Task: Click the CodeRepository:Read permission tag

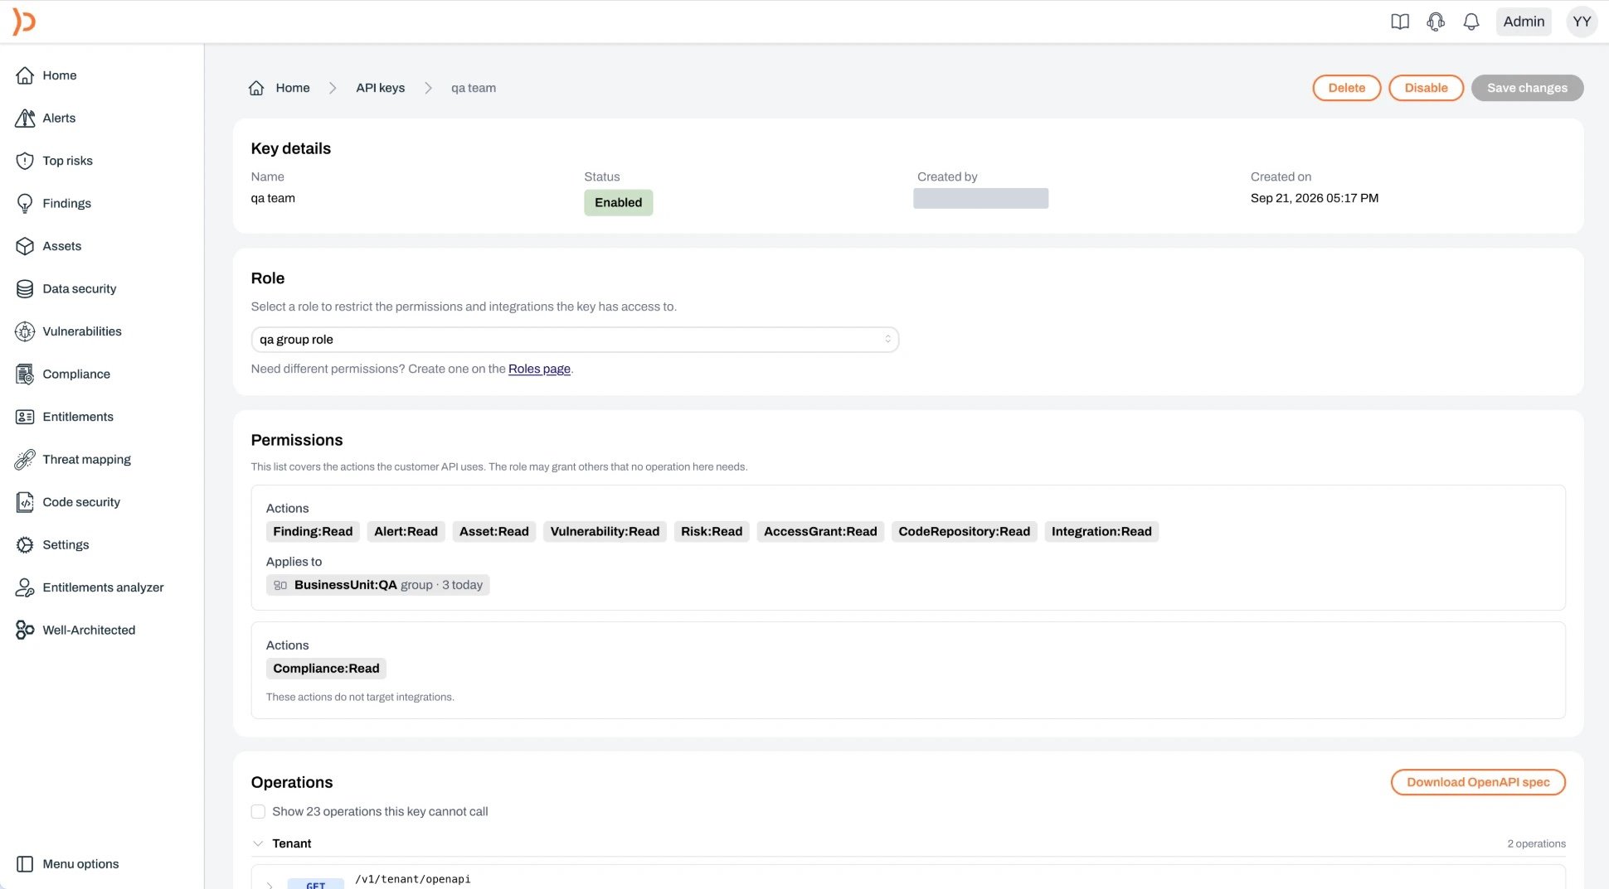Action: (x=964, y=532)
